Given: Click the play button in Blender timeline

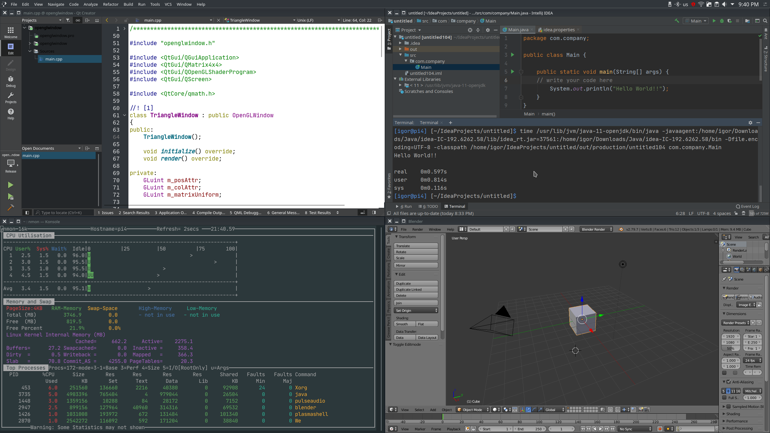Looking at the screenshot, I should coord(601,429).
